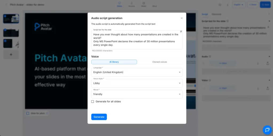Open the Mood dropdown set to friendly
273x136 pixels.
[137, 94]
